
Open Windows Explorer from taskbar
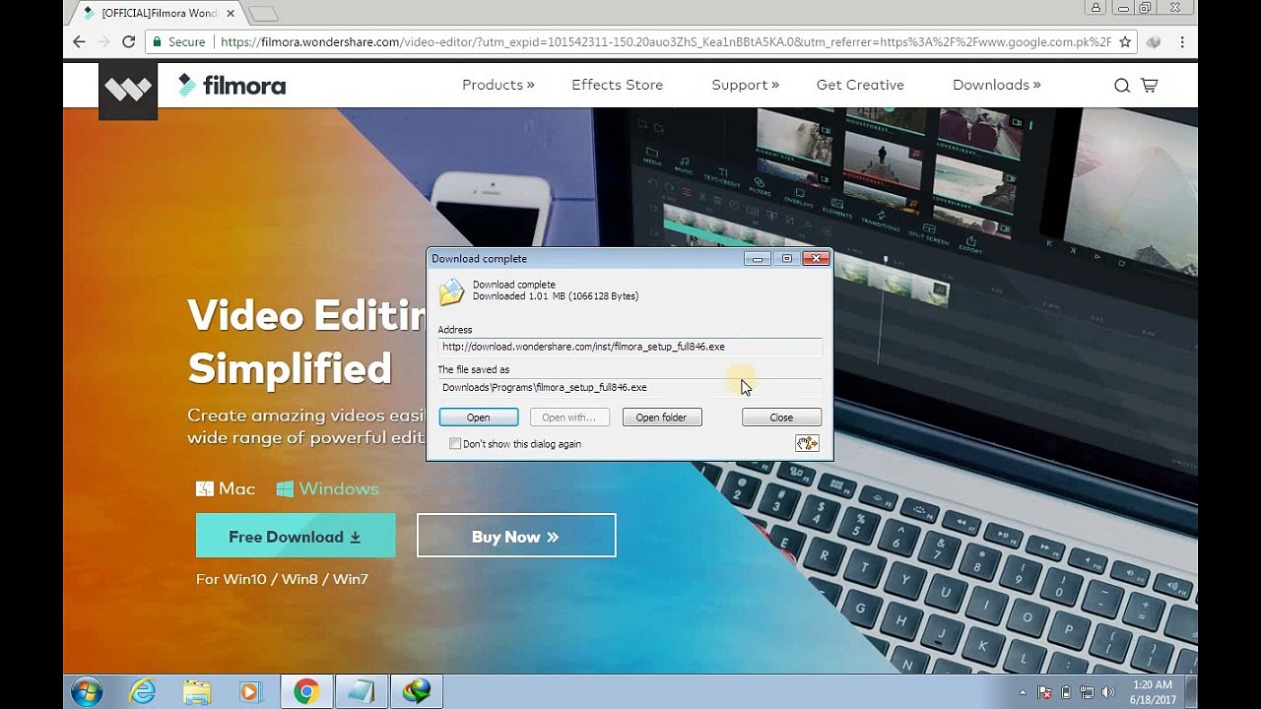[x=196, y=692]
